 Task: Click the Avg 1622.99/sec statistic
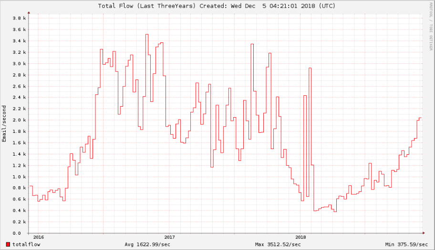(x=147, y=244)
